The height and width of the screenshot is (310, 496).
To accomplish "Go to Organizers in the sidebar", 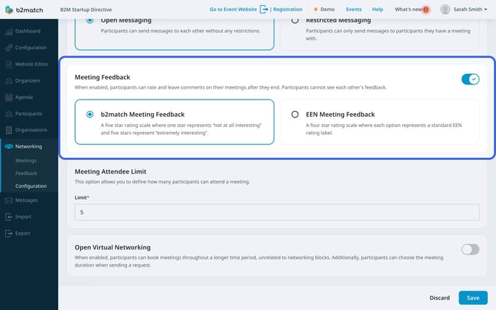I will pyautogui.click(x=29, y=81).
